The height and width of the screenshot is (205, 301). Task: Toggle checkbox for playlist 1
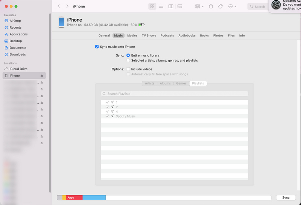click(x=107, y=102)
